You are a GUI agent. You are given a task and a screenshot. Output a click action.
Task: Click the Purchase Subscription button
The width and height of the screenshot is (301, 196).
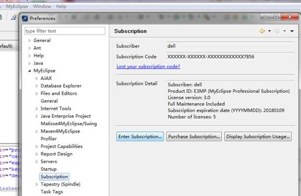[194, 136]
